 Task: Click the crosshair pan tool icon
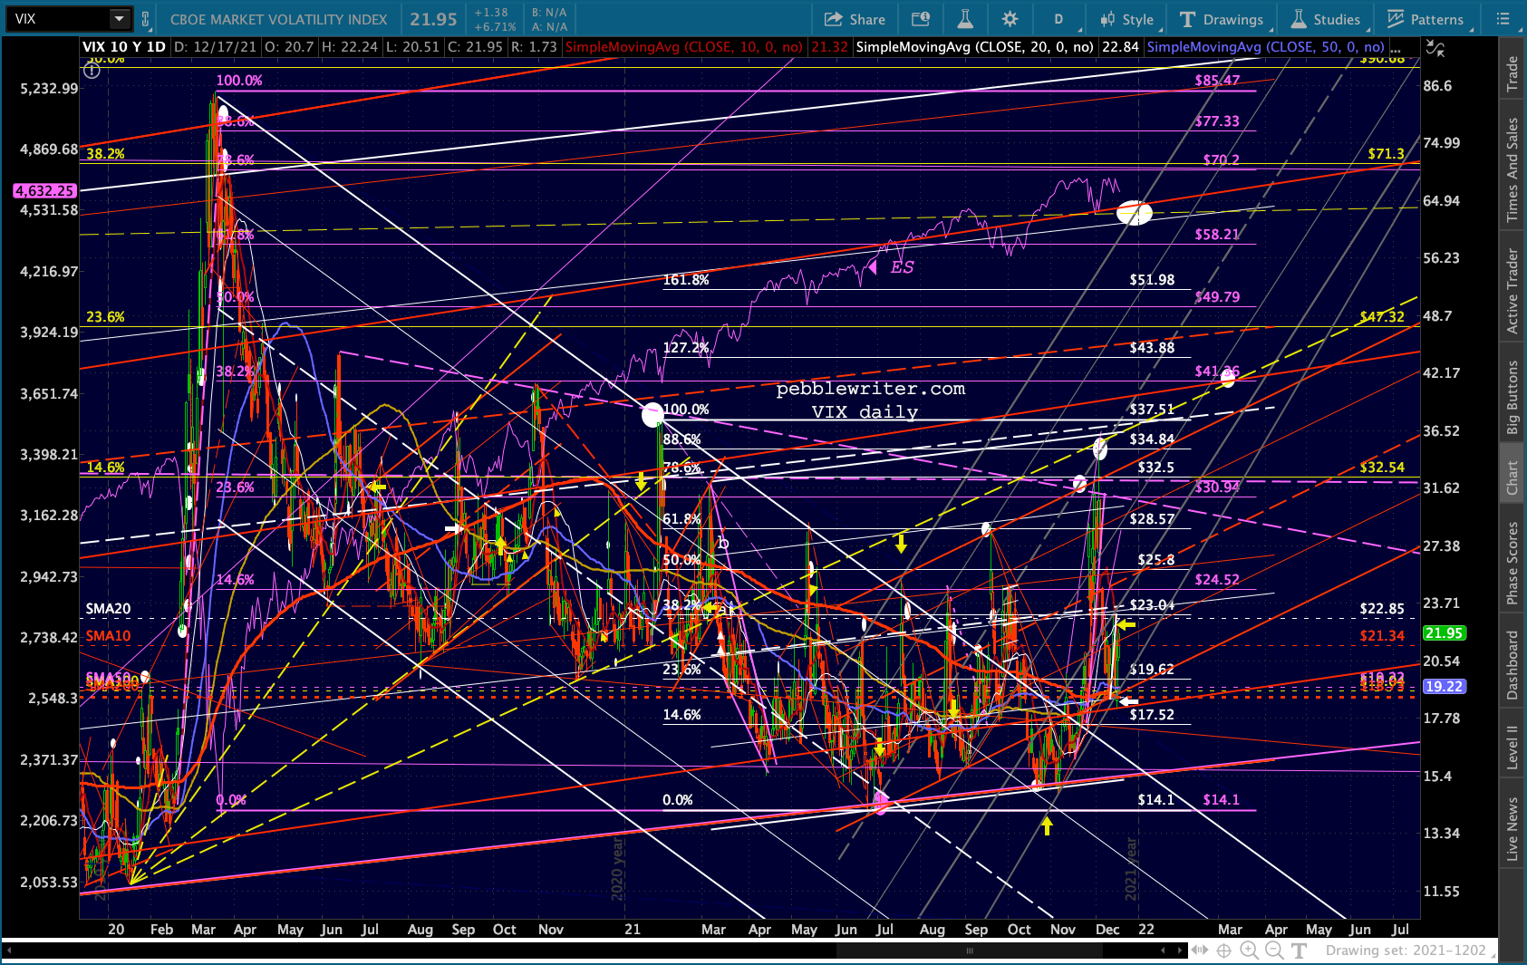[1223, 951]
